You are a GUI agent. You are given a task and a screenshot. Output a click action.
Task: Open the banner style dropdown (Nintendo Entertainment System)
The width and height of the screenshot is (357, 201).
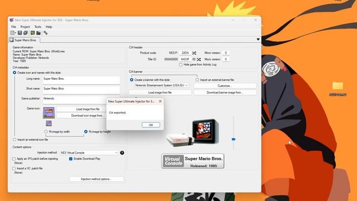pos(161,85)
